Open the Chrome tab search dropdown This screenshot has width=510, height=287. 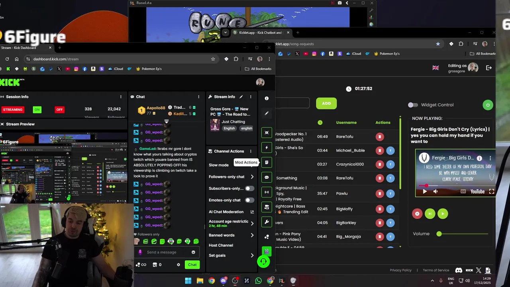[x=226, y=33]
